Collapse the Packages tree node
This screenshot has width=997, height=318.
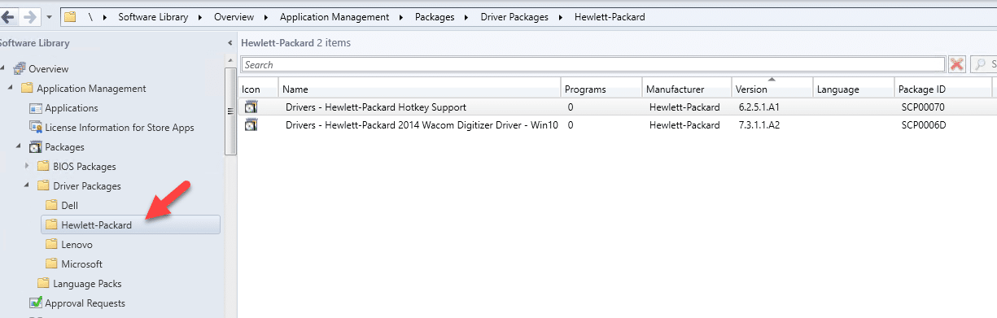20,147
